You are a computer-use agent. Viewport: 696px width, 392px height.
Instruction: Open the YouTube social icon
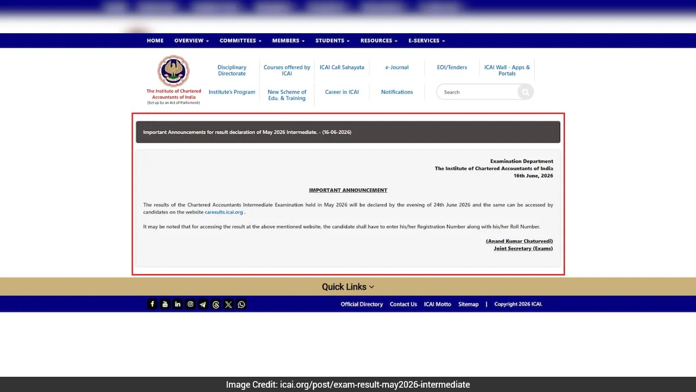165,304
